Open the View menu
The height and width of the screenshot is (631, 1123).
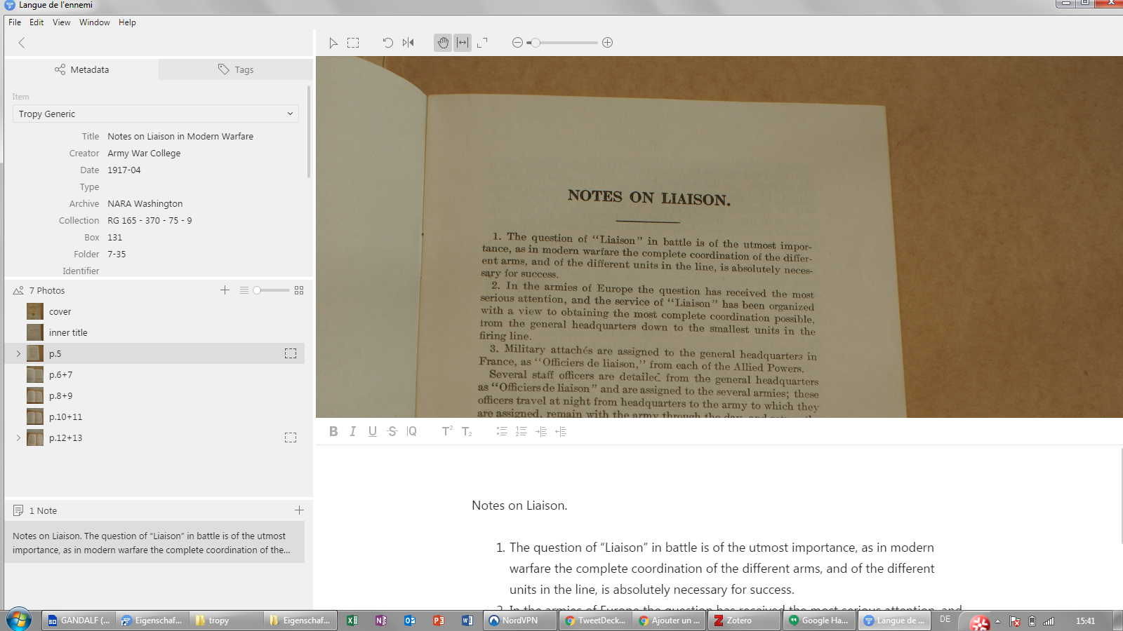coord(62,22)
